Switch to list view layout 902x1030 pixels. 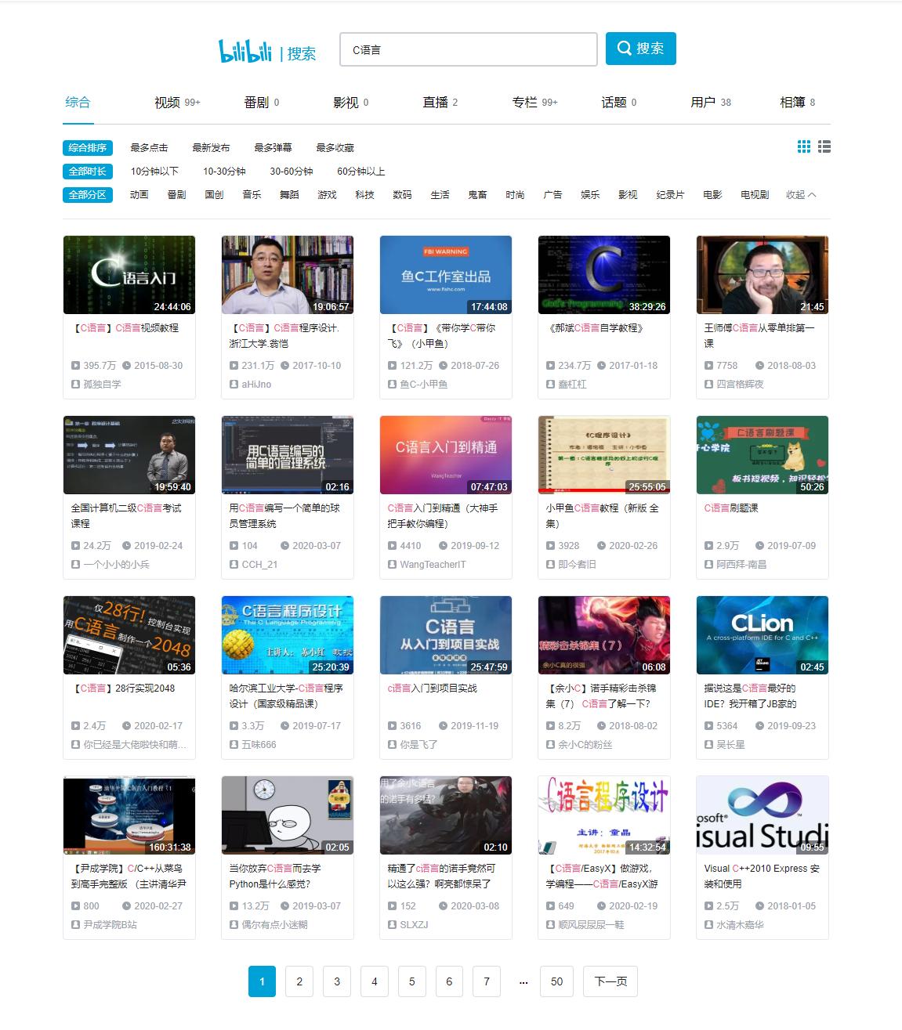coord(824,146)
